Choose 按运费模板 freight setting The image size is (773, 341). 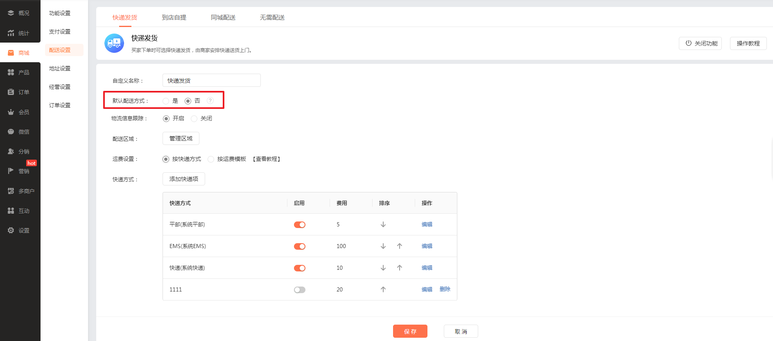coord(211,159)
